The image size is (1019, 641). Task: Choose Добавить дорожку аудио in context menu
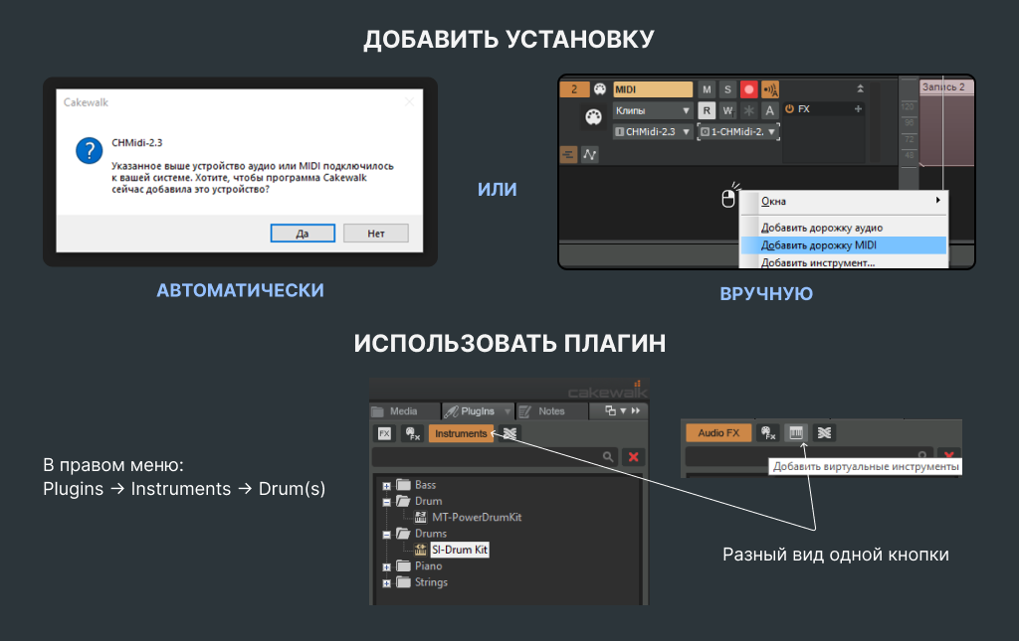point(844,228)
